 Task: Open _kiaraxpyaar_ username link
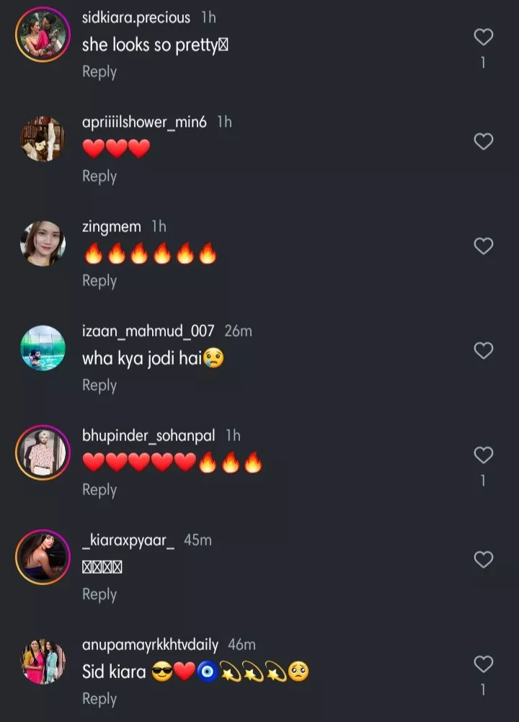point(128,540)
